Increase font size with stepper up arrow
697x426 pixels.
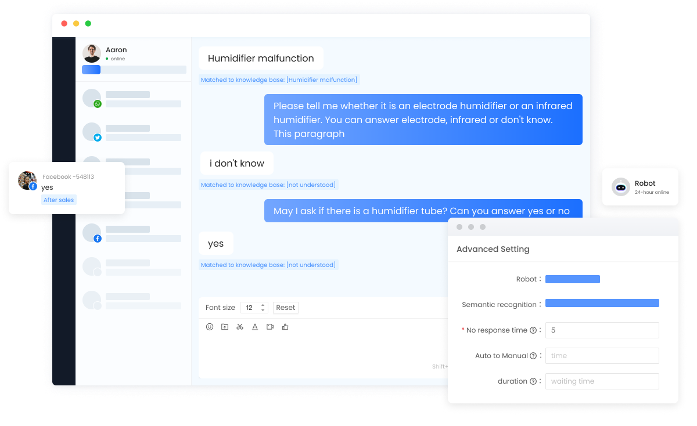263,305
